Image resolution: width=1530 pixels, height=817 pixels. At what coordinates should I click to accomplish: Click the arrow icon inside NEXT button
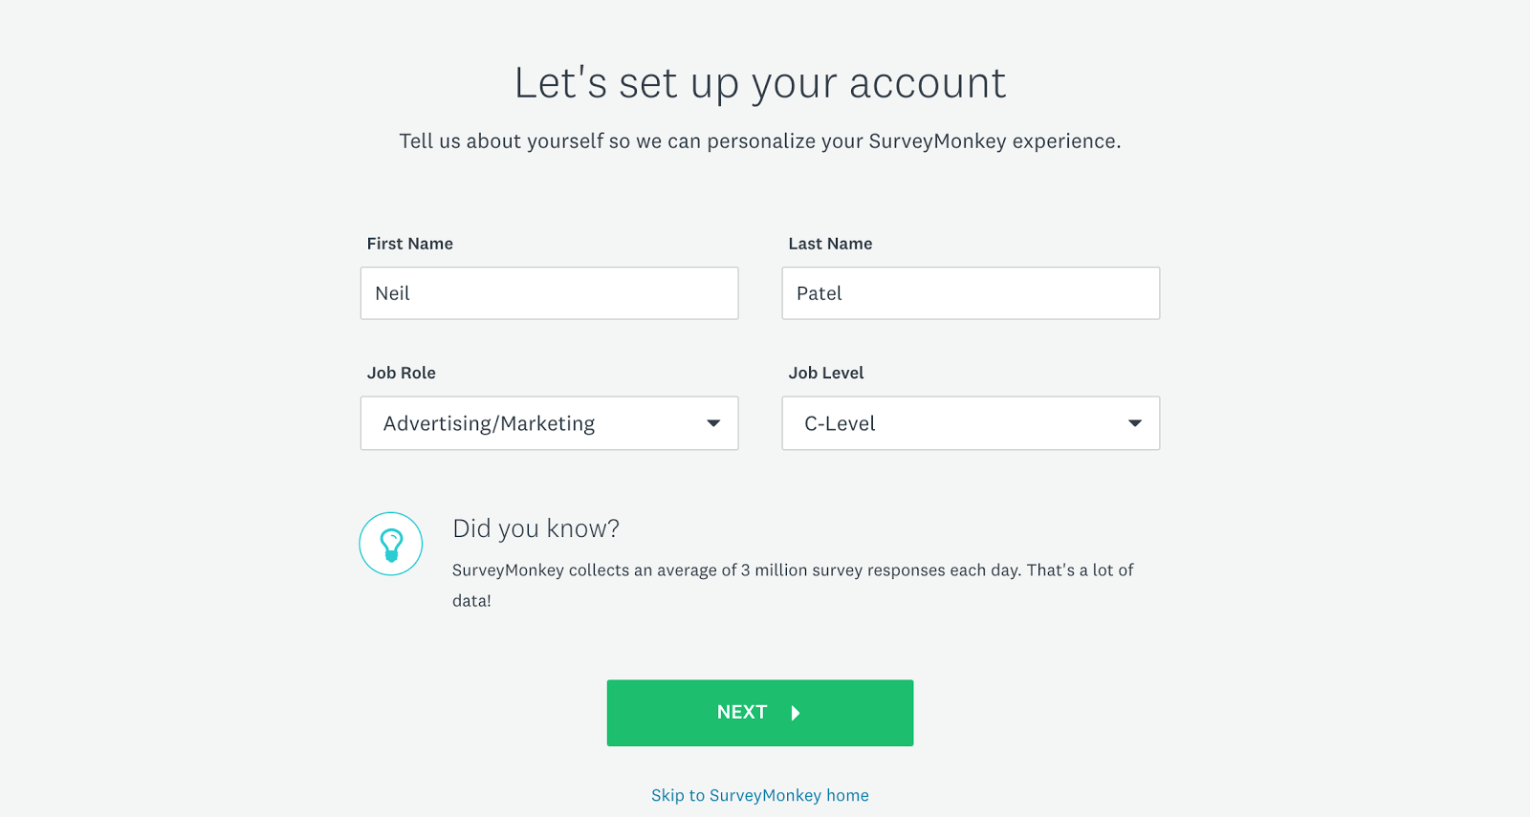[796, 713]
